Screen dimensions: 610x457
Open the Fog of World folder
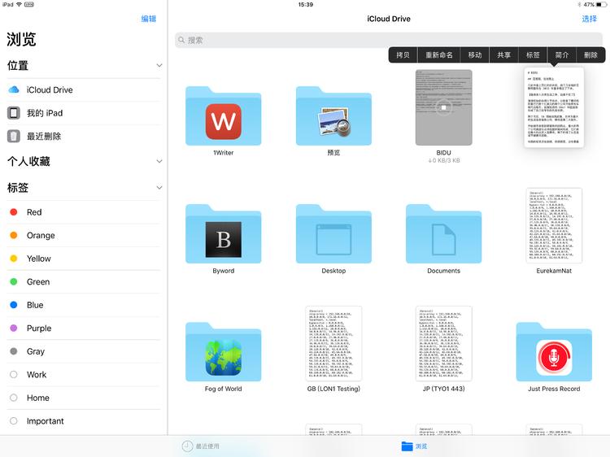tap(224, 351)
